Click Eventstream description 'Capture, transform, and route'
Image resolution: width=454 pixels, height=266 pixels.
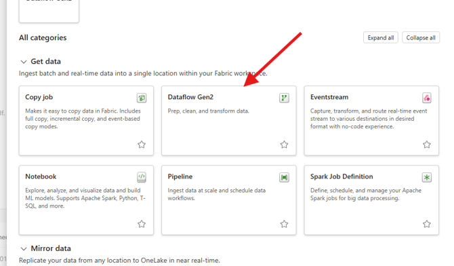[x=369, y=119]
